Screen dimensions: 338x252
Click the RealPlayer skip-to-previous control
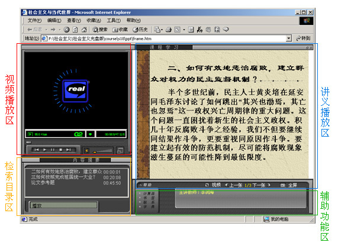pos(37,150)
